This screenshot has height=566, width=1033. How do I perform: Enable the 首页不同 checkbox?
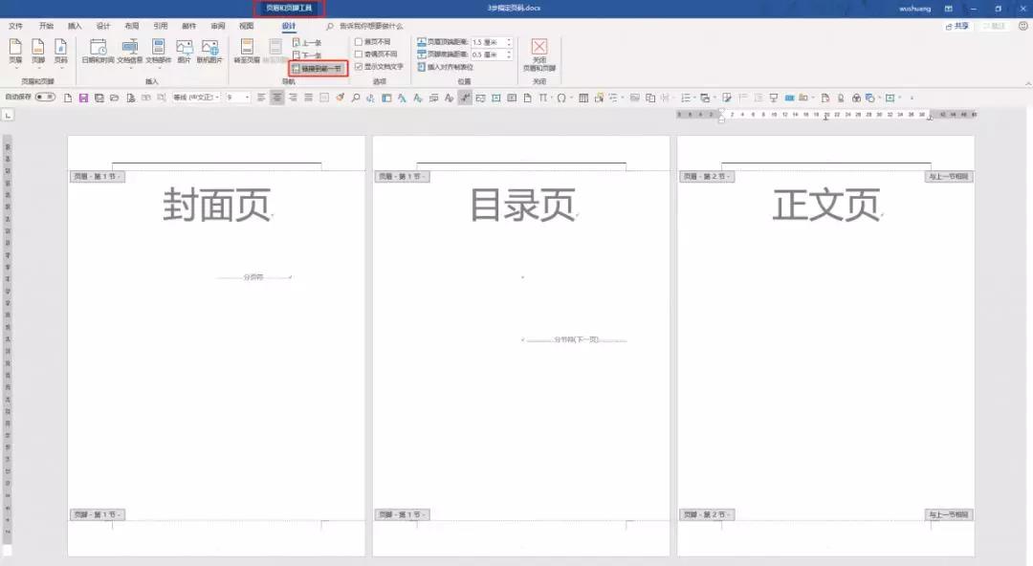(x=360, y=41)
